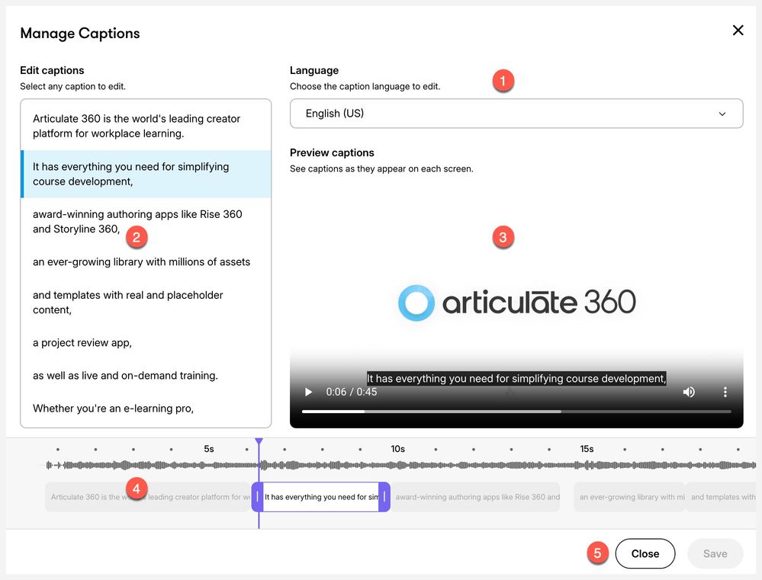Close the Manage Captions dialog with X
This screenshot has width=762, height=580.
[738, 30]
